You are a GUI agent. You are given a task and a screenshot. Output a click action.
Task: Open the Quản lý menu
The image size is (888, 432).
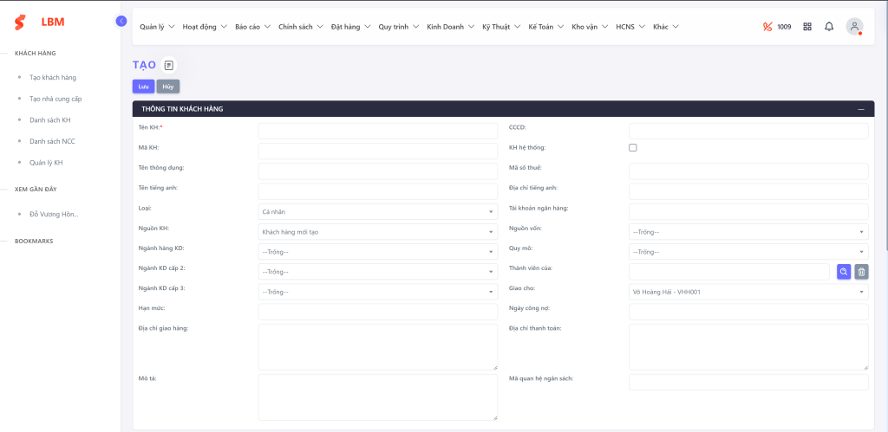click(157, 27)
